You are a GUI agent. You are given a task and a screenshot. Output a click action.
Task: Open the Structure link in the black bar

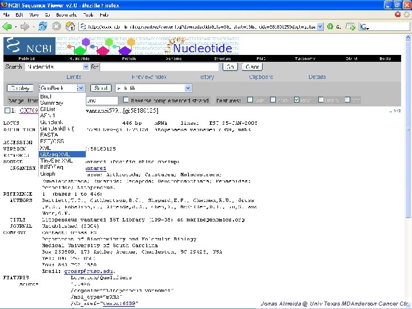point(222,58)
